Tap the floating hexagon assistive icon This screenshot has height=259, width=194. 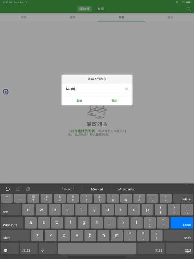pyautogui.click(x=6, y=92)
